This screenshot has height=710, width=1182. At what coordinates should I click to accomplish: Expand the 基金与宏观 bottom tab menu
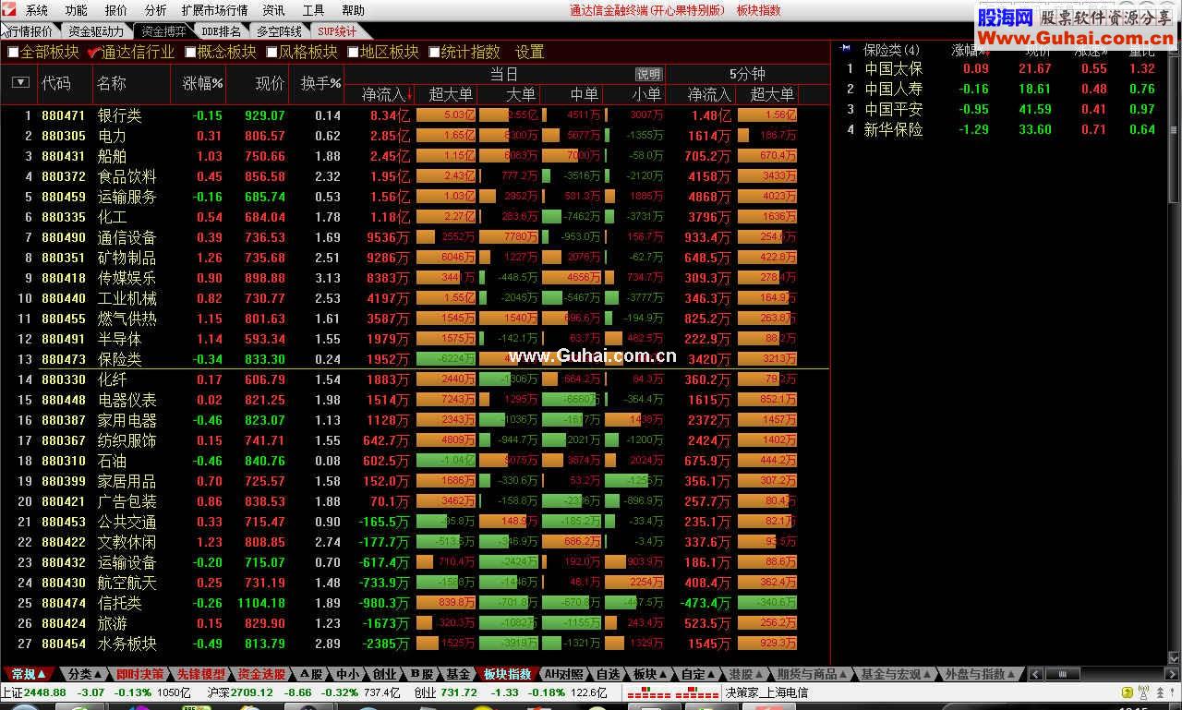(x=896, y=675)
